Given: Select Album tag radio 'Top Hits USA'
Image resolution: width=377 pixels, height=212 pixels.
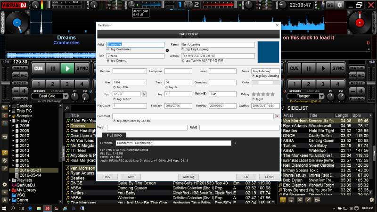Looking at the screenshot, I should pyautogui.click(x=183, y=61).
